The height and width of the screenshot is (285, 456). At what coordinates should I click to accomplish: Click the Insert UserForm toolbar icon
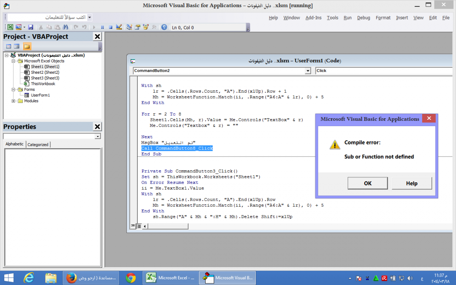[x=18, y=27]
